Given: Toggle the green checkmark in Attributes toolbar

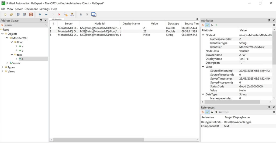Looking at the screenshot, I should pyautogui.click(x=207, y=25).
